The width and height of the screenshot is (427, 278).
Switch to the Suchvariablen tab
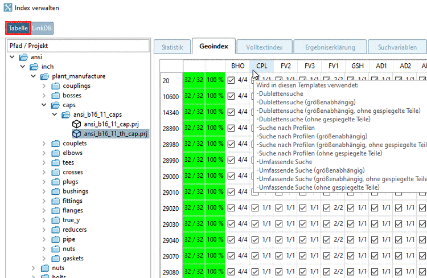(397, 47)
